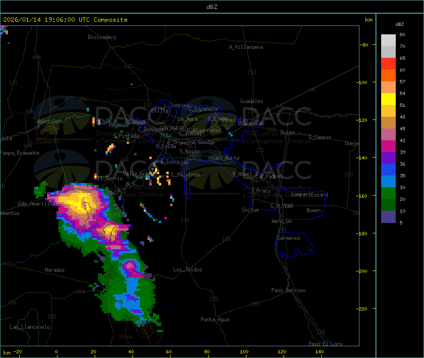
Task: Click the S_Pintada map label
Action: click(x=126, y=136)
